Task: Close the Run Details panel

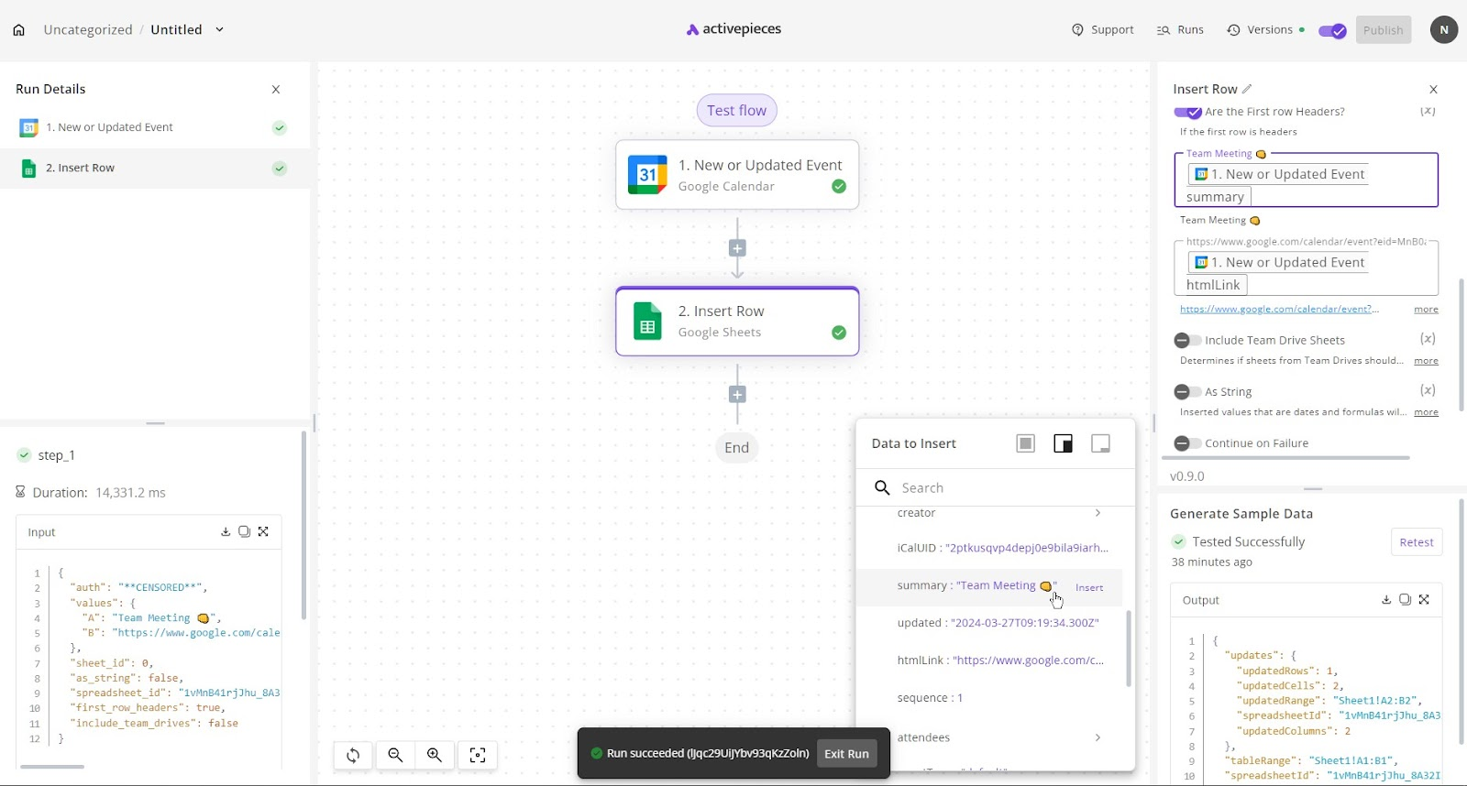Action: click(276, 90)
